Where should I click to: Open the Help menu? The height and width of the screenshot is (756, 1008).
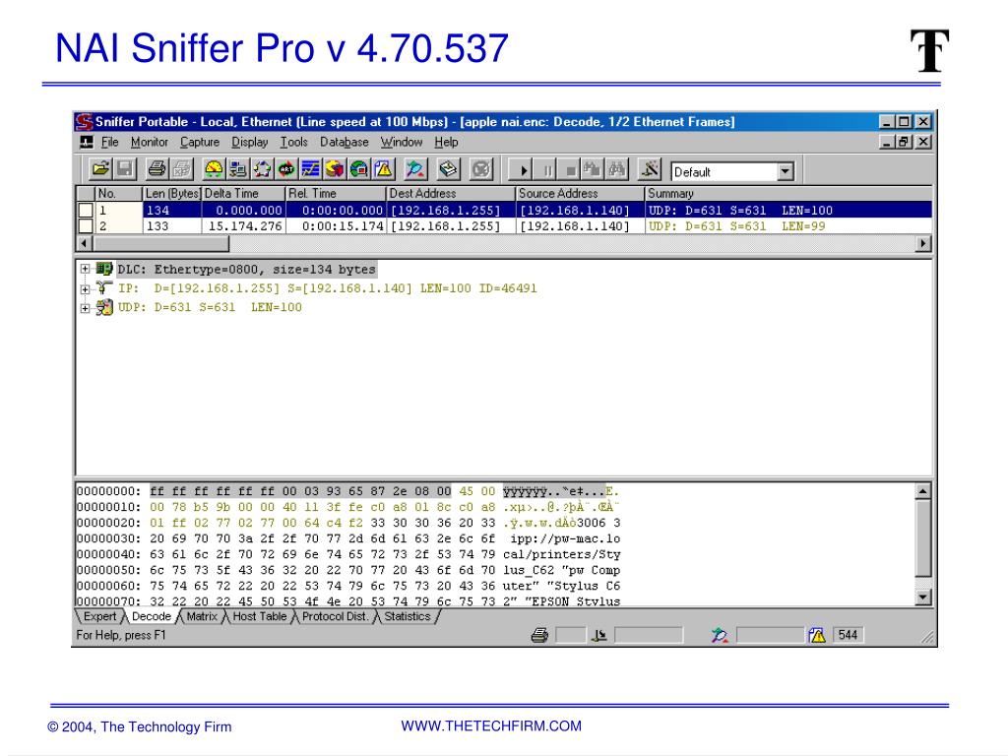point(446,142)
